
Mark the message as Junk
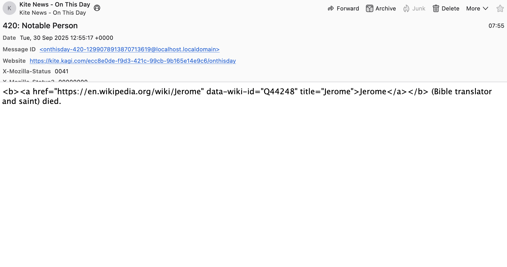(419, 8)
